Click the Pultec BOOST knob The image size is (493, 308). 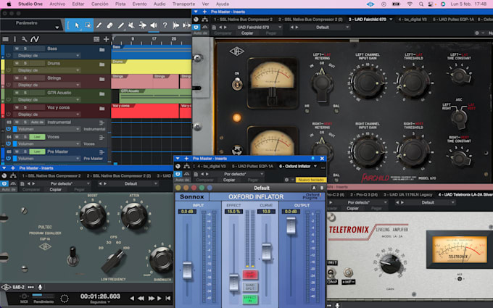[93, 216]
